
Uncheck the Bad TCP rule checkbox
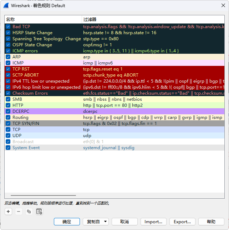[8, 27]
